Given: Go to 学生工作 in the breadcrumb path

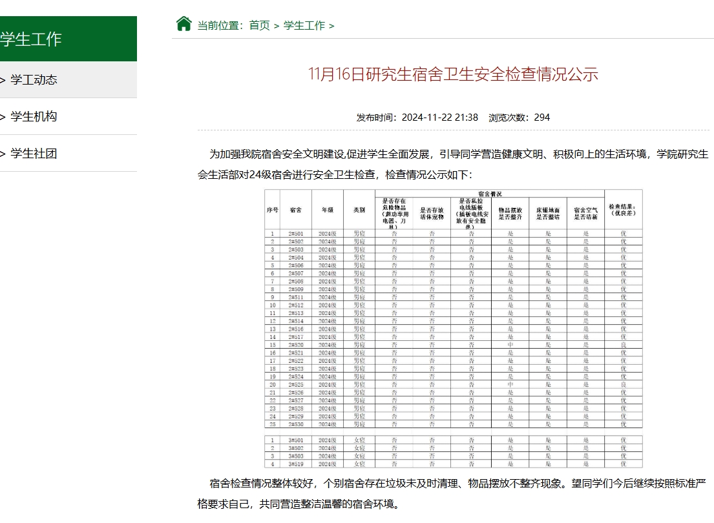Looking at the screenshot, I should pos(304,25).
